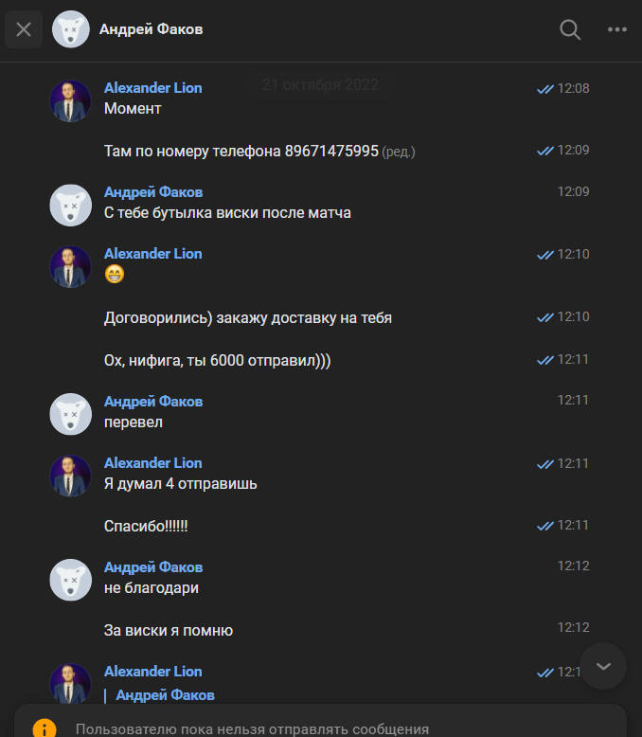Click quoted reply Андрей Факов at bottom

tap(165, 695)
